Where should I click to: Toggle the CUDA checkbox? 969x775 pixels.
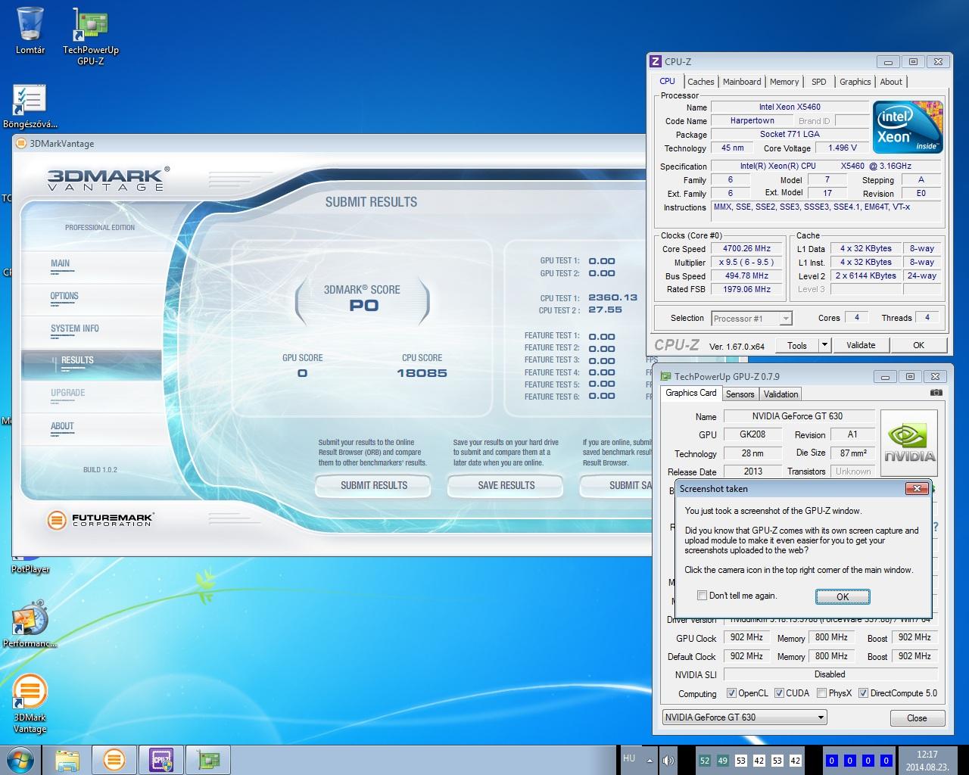(x=779, y=693)
